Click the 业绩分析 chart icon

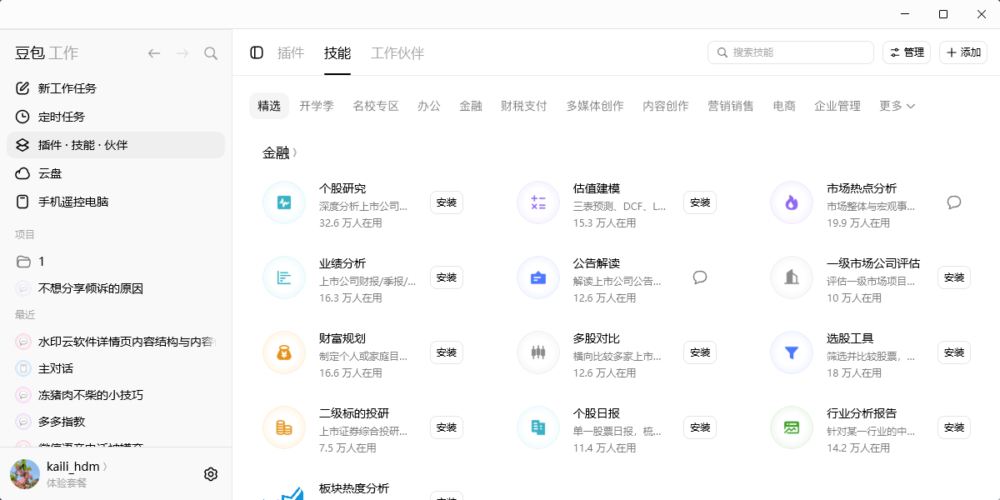click(x=284, y=277)
